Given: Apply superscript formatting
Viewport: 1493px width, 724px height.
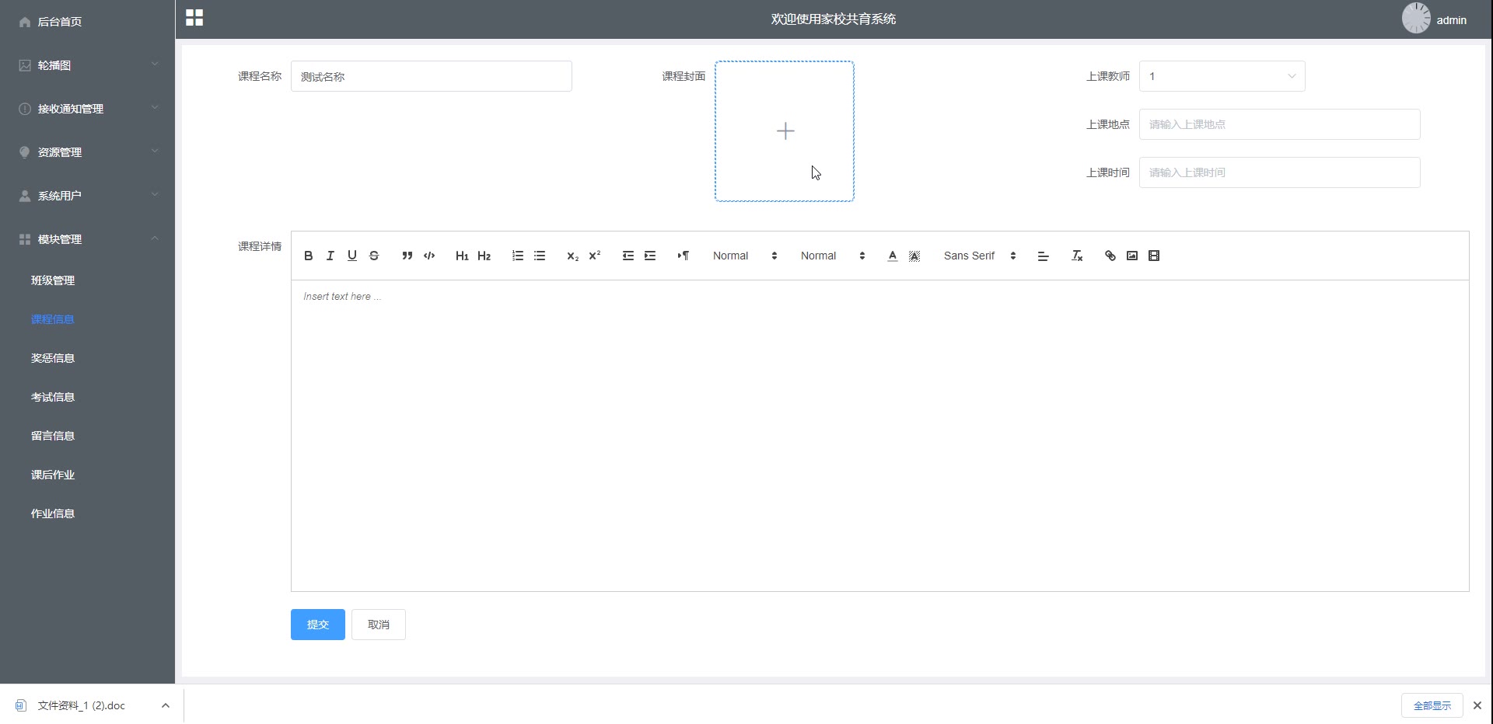Looking at the screenshot, I should pyautogui.click(x=595, y=256).
